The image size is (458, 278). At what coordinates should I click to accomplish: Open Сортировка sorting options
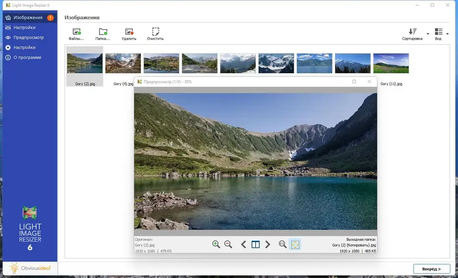(x=412, y=34)
